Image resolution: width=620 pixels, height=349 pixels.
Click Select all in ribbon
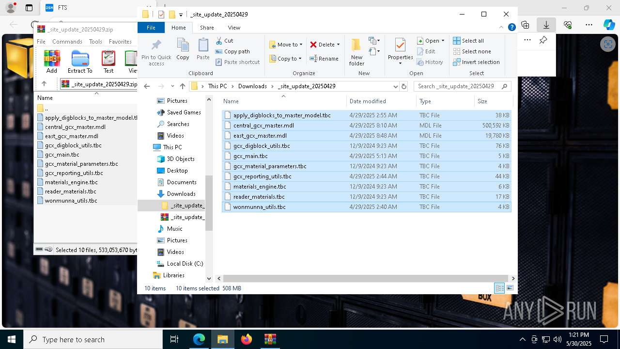pyautogui.click(x=468, y=41)
